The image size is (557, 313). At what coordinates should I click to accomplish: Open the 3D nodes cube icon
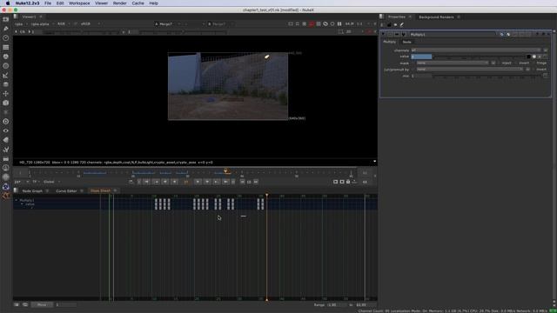coord(6,103)
